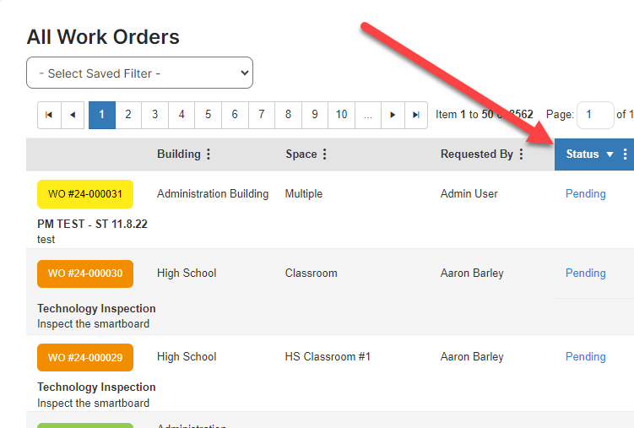Screen dimensions: 634x428
Task: Open Status column options menu
Action: [625, 154]
